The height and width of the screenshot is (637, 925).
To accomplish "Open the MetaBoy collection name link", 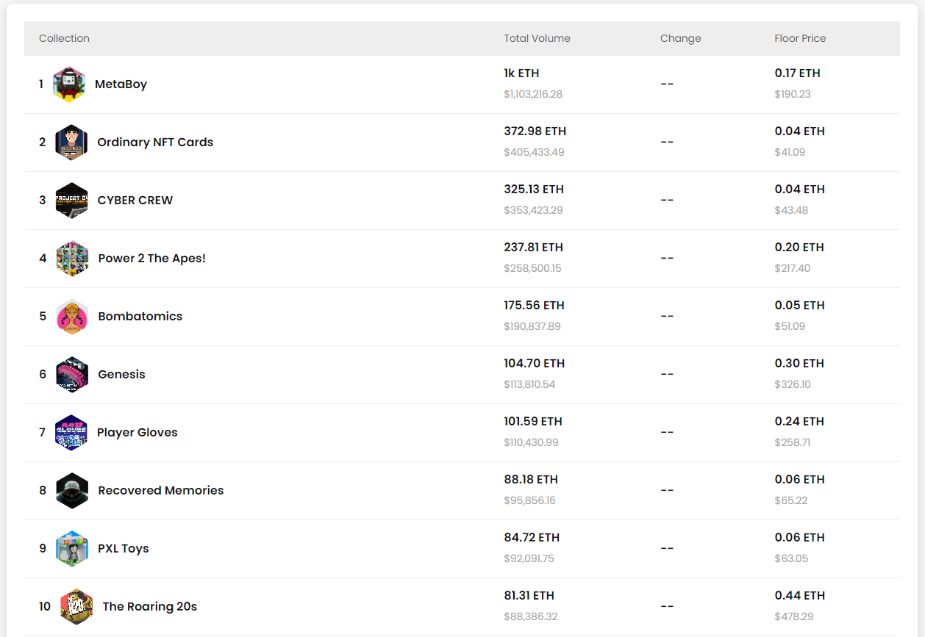I will (121, 84).
